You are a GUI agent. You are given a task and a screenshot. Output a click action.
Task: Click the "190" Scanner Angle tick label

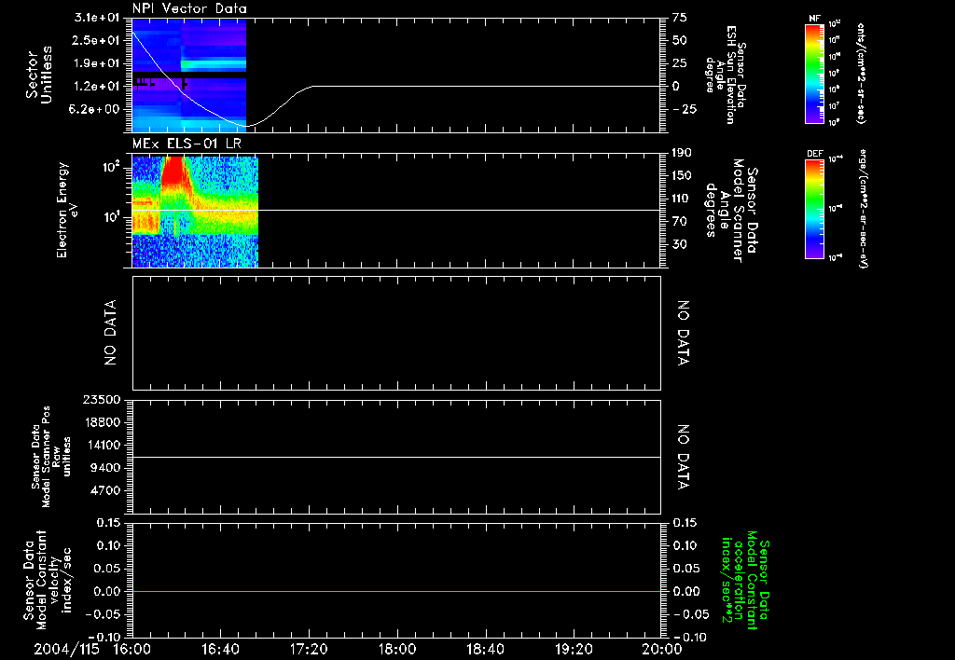[682, 153]
